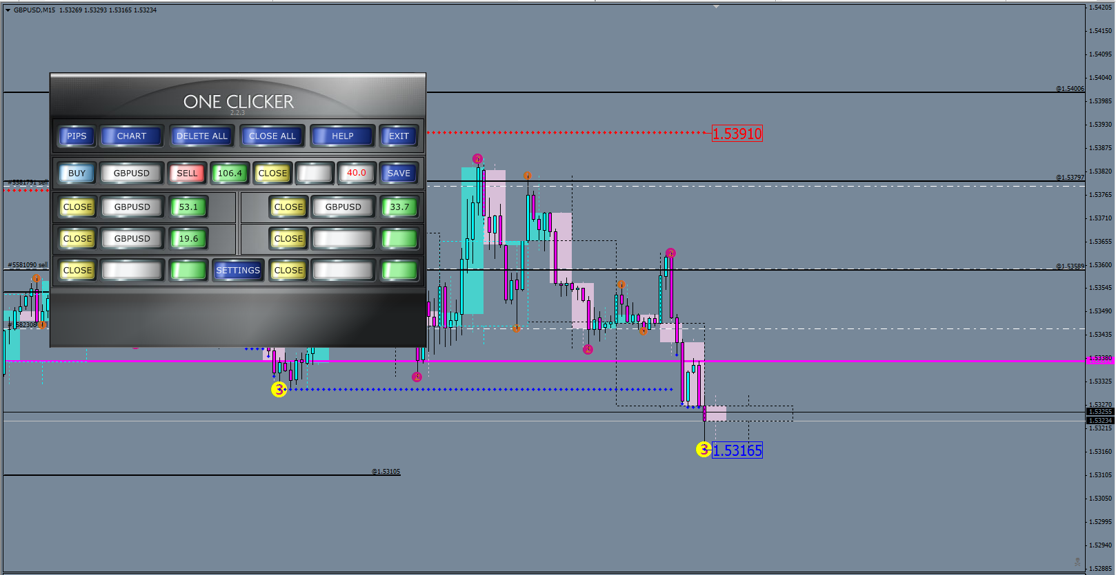This screenshot has height=575, width=1116.
Task: Click CLOSE for the 33.7 trade row
Action: tap(288, 207)
